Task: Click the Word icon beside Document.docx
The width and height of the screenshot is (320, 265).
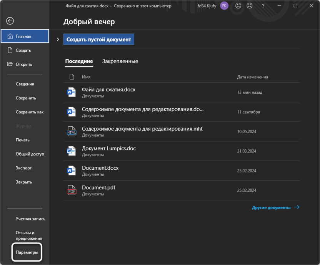Action: [x=72, y=171]
